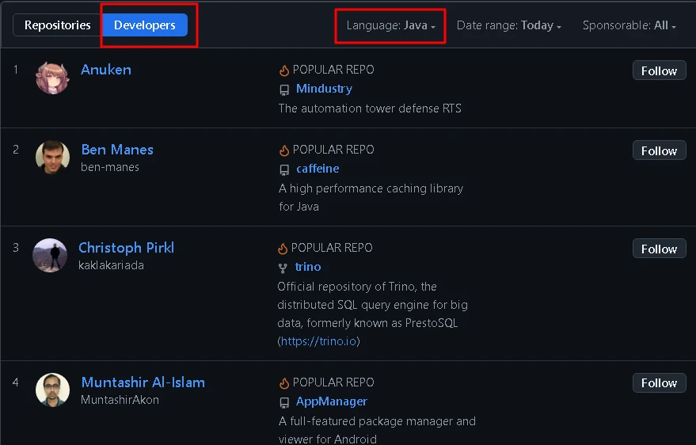Click 'The automation tower defense RTS' description
This screenshot has height=445, width=696.
point(370,108)
